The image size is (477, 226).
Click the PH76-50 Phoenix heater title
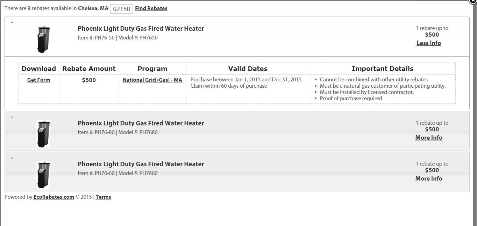click(141, 29)
